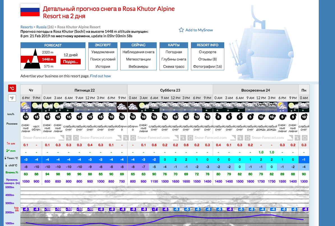Open the СЕЙЧАС section header
This screenshot has width=335, height=226.
[138, 45]
